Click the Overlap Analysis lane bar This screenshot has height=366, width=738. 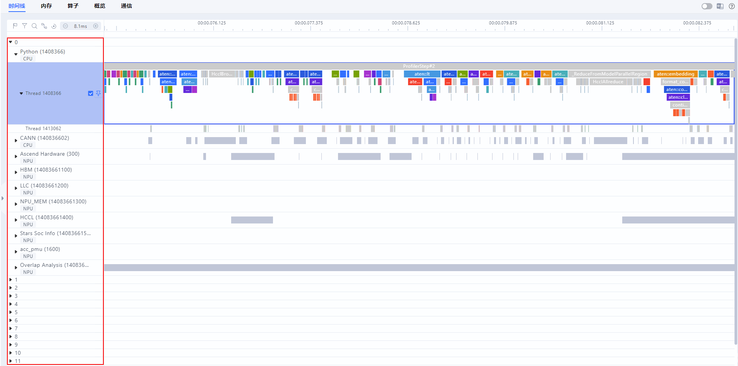419,268
